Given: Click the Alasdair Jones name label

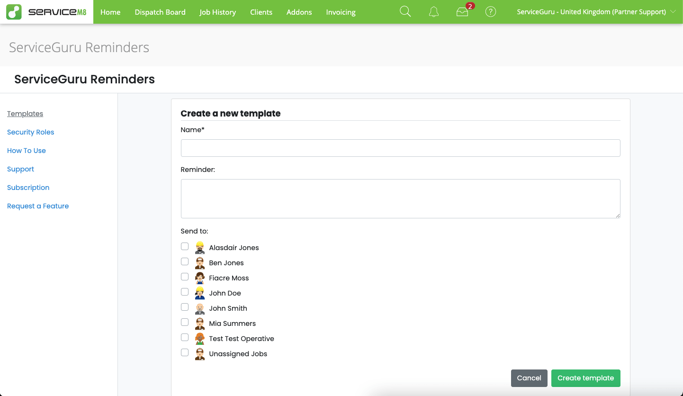Looking at the screenshot, I should point(234,248).
